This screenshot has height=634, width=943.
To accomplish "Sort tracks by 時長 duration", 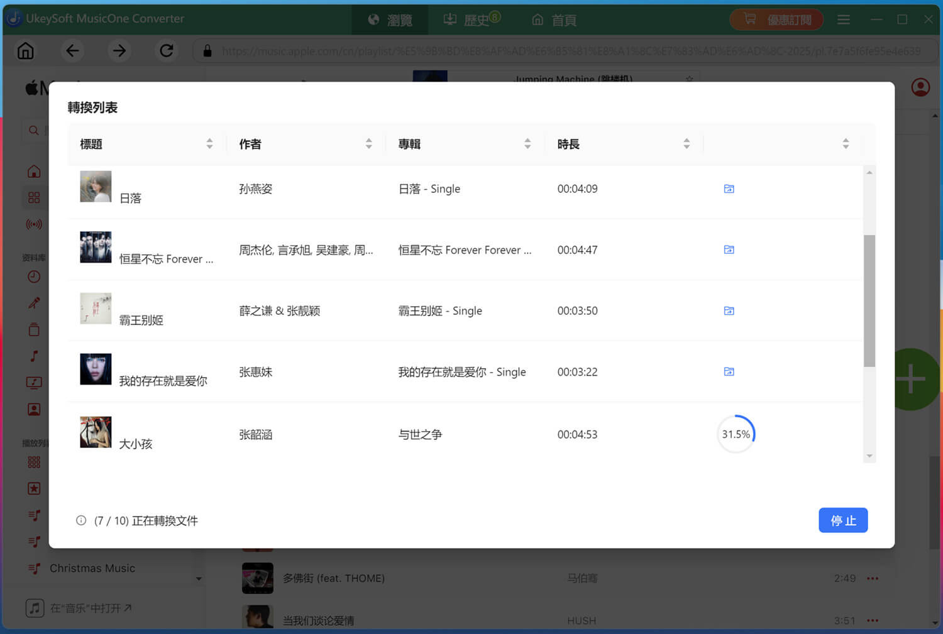I will [x=687, y=143].
